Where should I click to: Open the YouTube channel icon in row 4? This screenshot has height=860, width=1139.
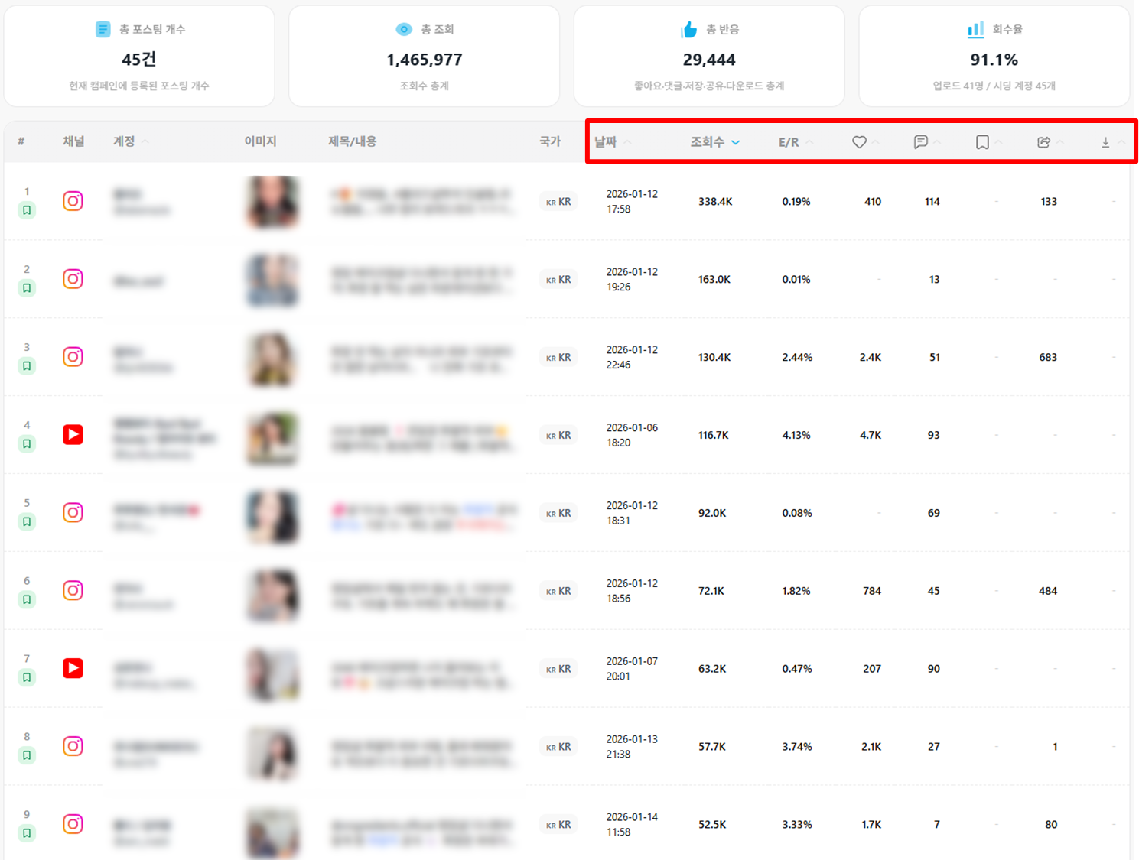pos(73,435)
